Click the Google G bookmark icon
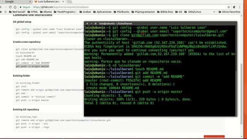The width and height of the screenshot is (247, 139). point(5,12)
